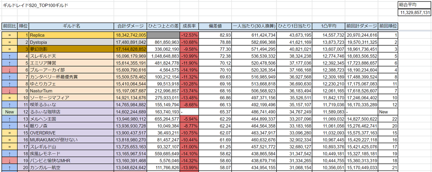Image resolution: width=432 pixels, height=172 pixels.
Task: Select Replica total damage 18,342,742,005
Action: point(131,35)
